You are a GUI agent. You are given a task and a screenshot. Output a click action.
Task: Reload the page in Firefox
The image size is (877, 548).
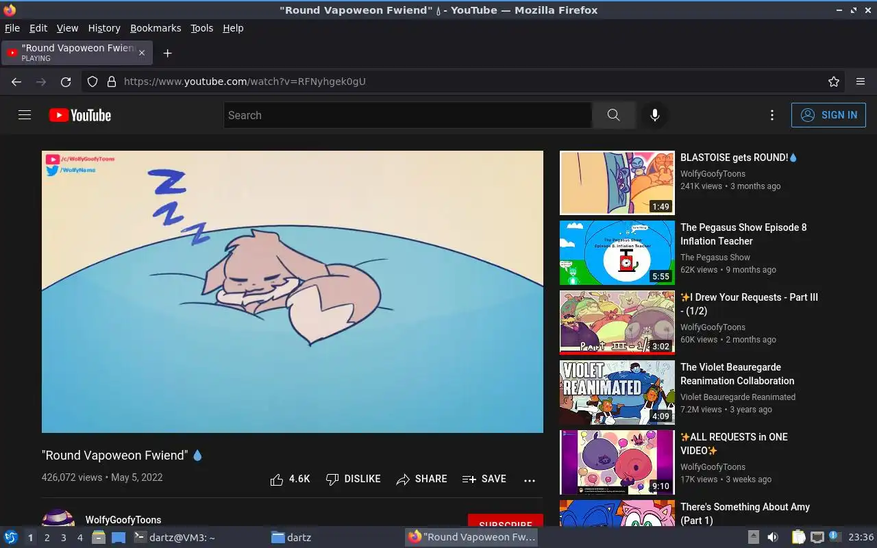(66, 82)
